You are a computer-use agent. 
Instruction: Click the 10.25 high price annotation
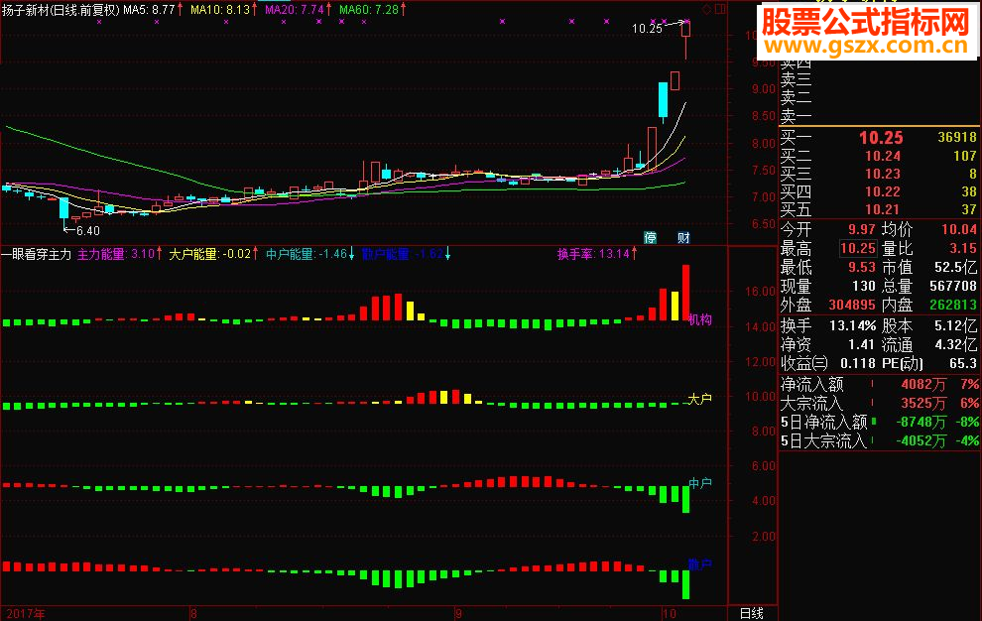pos(647,28)
